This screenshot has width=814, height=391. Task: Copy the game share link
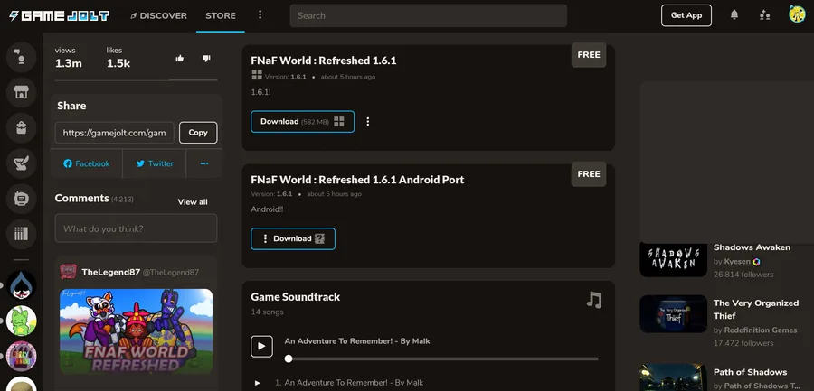(x=198, y=133)
